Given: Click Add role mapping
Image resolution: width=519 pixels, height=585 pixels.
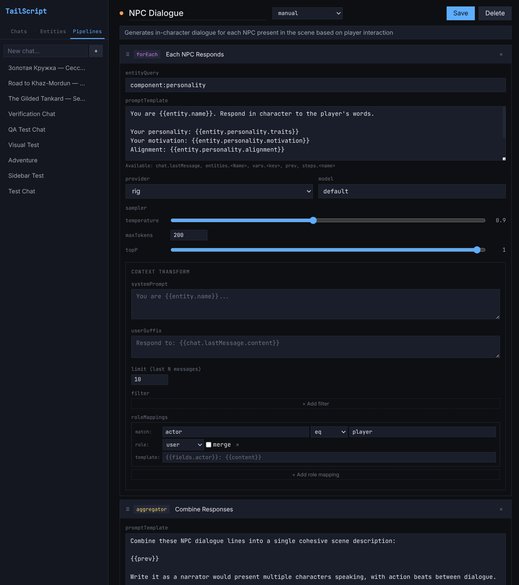Looking at the screenshot, I should [x=315, y=475].
